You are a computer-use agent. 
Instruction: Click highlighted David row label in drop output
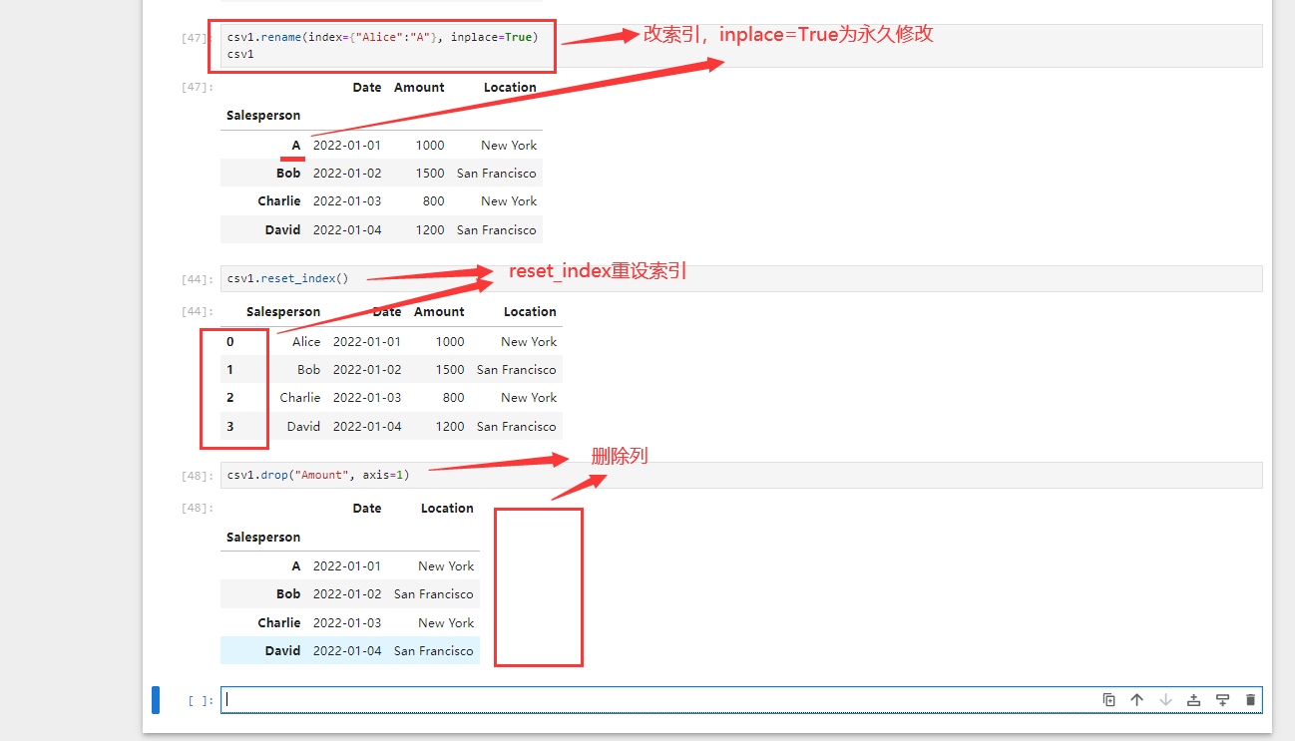(282, 650)
